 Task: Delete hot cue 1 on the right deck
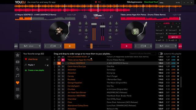(x=167, y=30)
